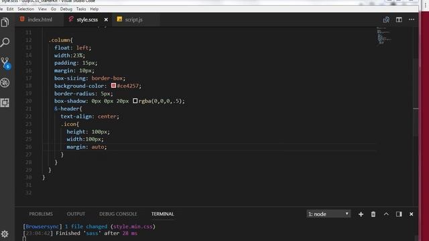Click line number 12 in gutter
The height and width of the screenshot is (241, 429).
click(x=28, y=40)
